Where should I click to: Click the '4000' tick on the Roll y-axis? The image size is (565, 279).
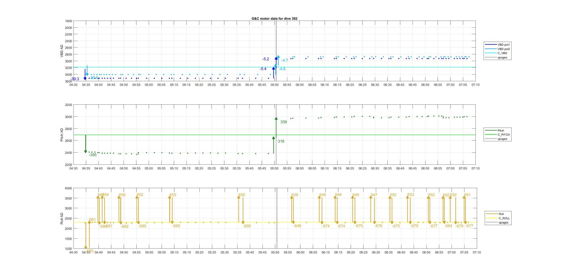(x=67, y=188)
